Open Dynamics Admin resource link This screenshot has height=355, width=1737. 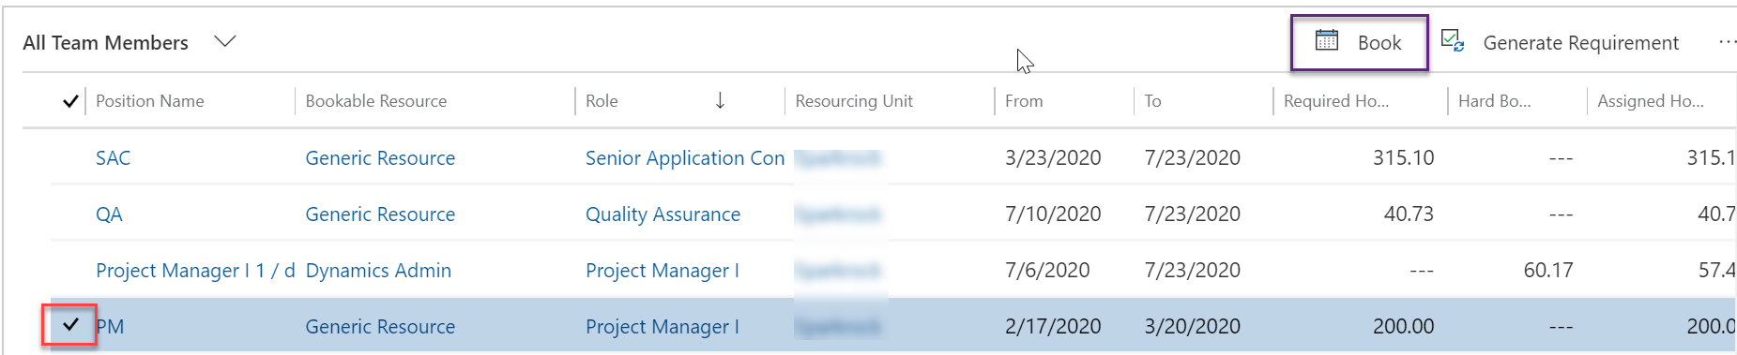tap(378, 270)
